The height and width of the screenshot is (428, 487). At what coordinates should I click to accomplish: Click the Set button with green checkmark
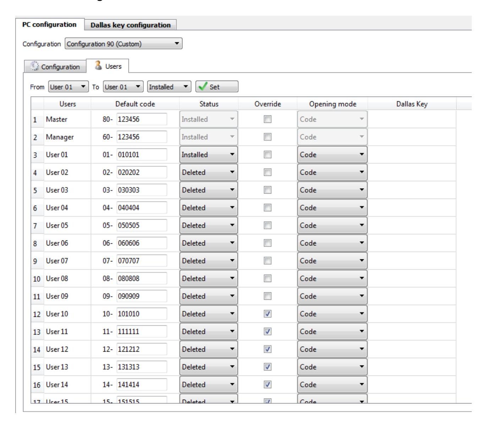[217, 87]
